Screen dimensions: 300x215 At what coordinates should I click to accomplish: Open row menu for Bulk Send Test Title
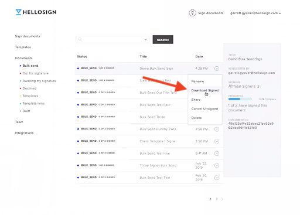click(217, 178)
